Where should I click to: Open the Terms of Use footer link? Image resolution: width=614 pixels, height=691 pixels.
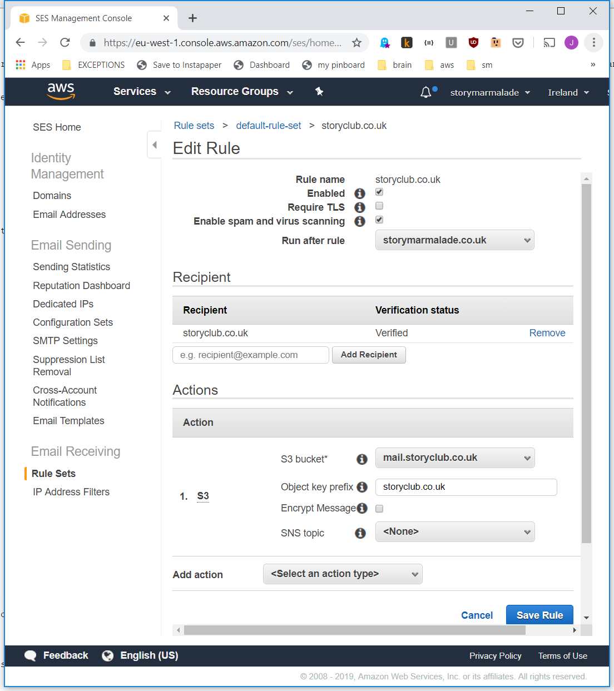[x=563, y=656]
